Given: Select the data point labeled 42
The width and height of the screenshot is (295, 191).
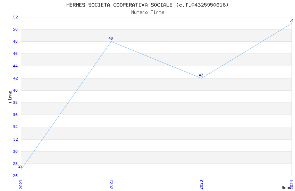Looking at the screenshot, I should click(201, 78).
